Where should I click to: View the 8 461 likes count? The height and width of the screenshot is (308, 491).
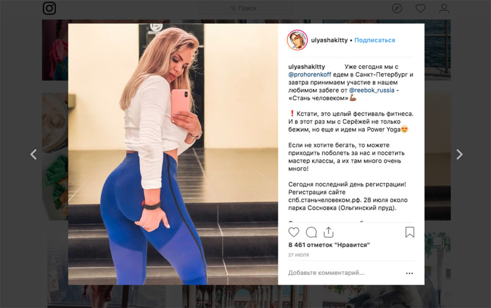click(329, 245)
